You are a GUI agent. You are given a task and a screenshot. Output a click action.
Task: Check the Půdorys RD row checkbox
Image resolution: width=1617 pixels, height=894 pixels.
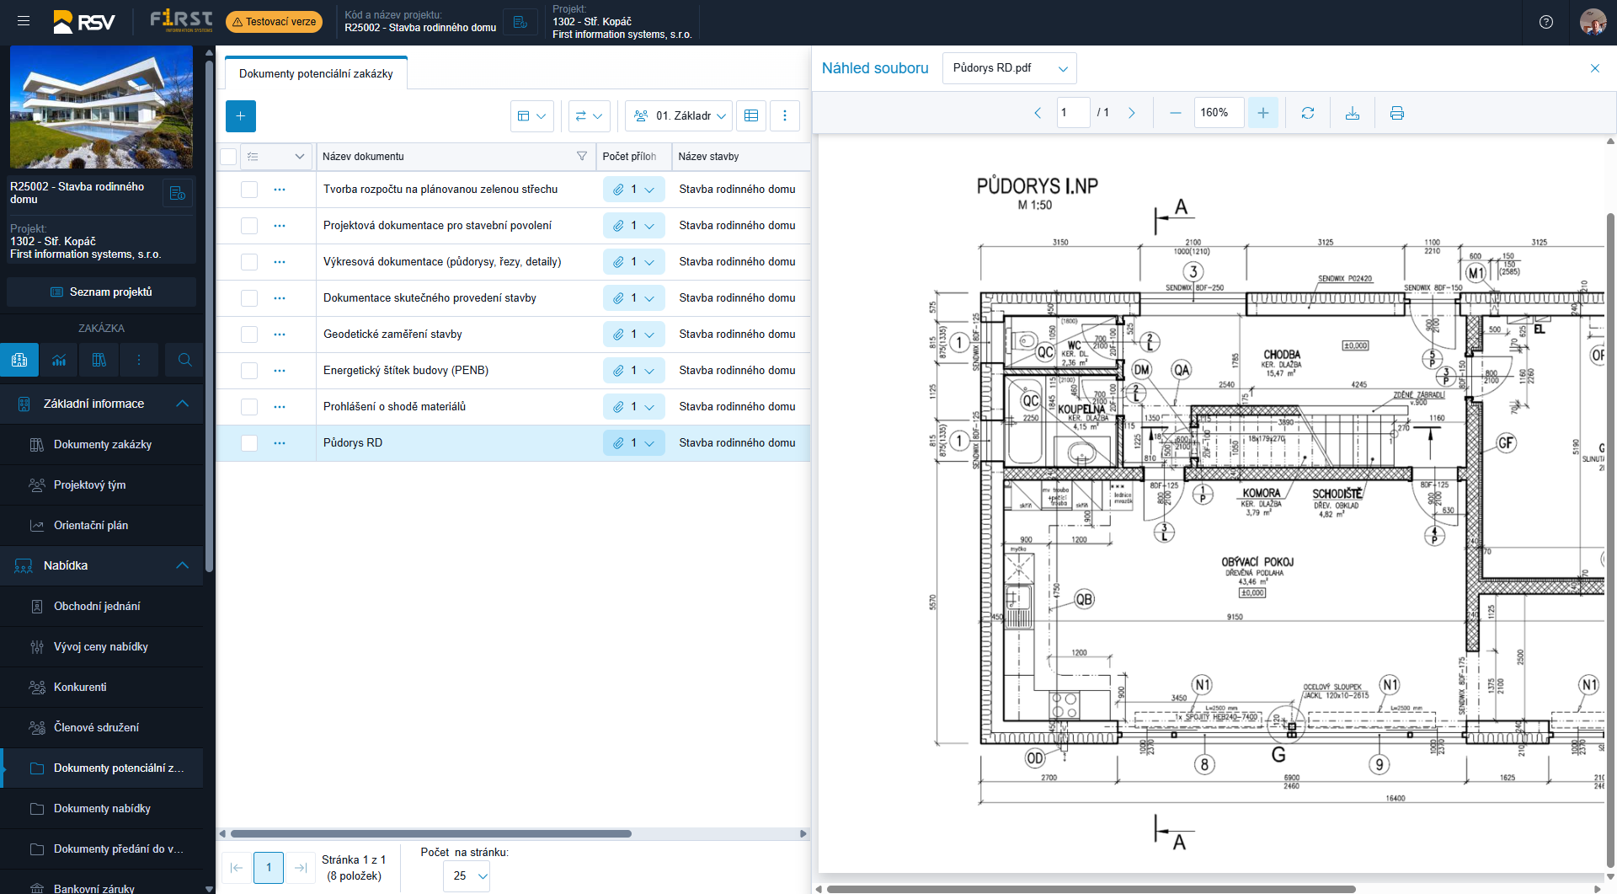(249, 443)
